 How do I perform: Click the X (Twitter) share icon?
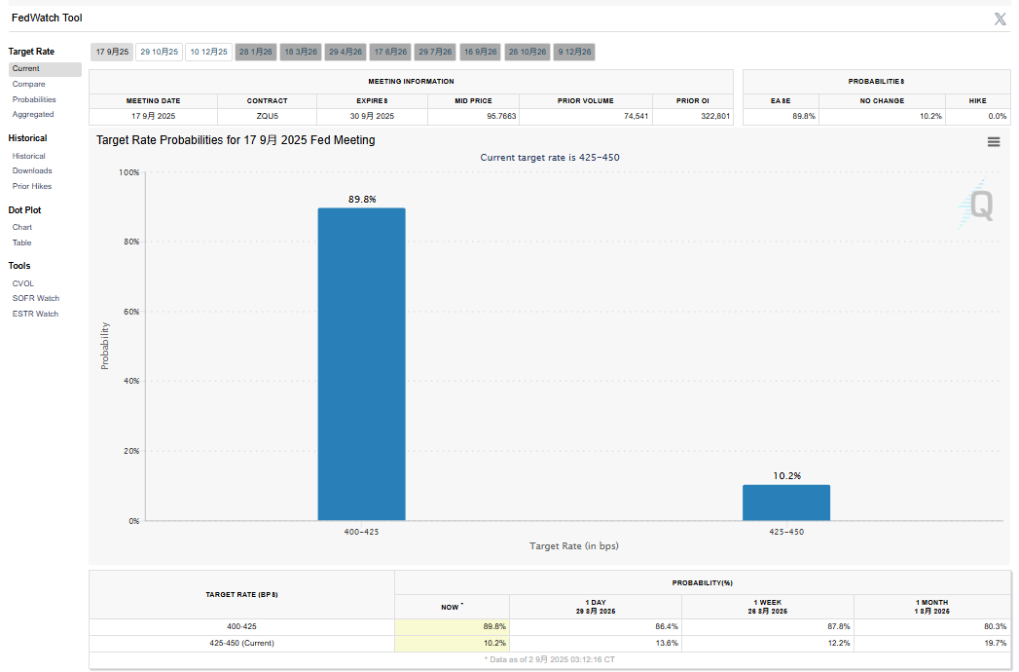coord(1000,19)
